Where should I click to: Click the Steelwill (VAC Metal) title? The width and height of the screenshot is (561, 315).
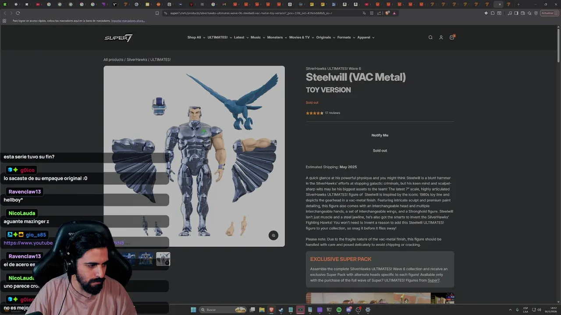point(356,77)
